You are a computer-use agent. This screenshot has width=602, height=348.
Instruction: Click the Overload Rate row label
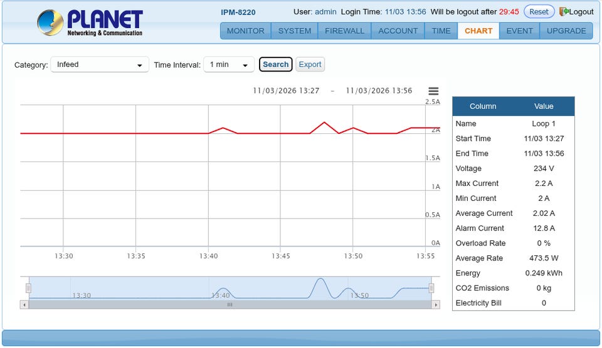click(480, 243)
